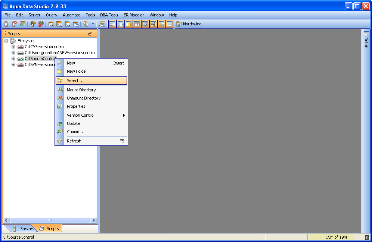The height and width of the screenshot is (242, 372).
Task: Open the DBA Tools menu
Action: (x=109, y=15)
